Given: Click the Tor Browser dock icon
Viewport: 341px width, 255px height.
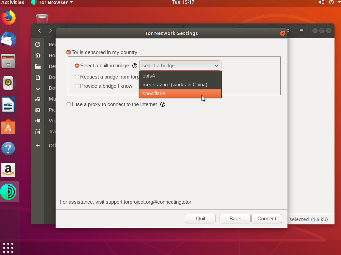Looking at the screenshot, I should (8, 192).
